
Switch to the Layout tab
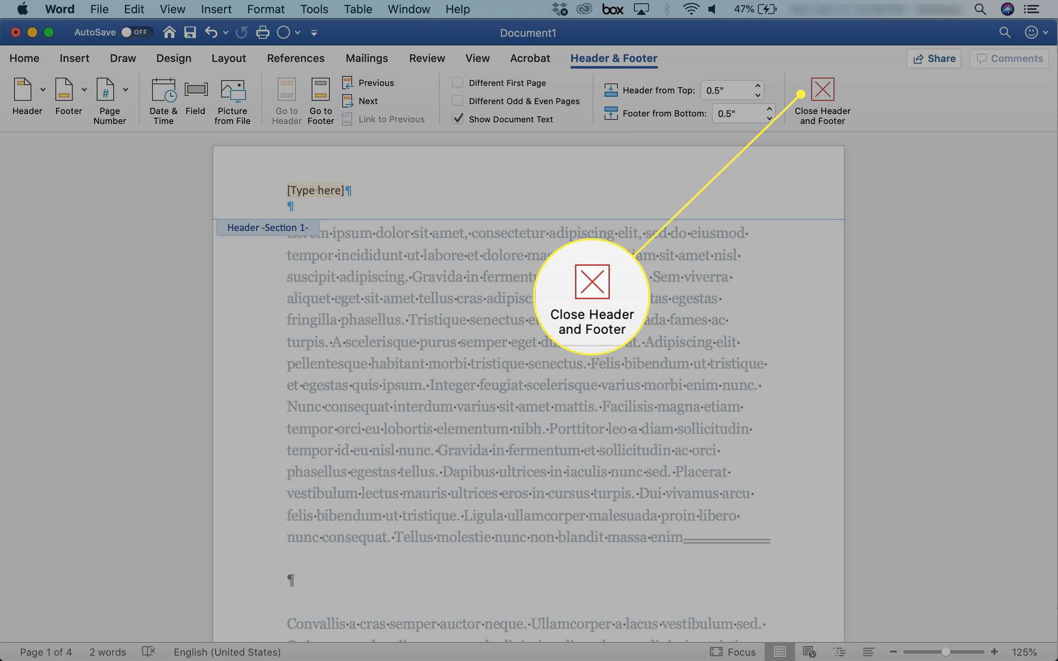tap(229, 58)
